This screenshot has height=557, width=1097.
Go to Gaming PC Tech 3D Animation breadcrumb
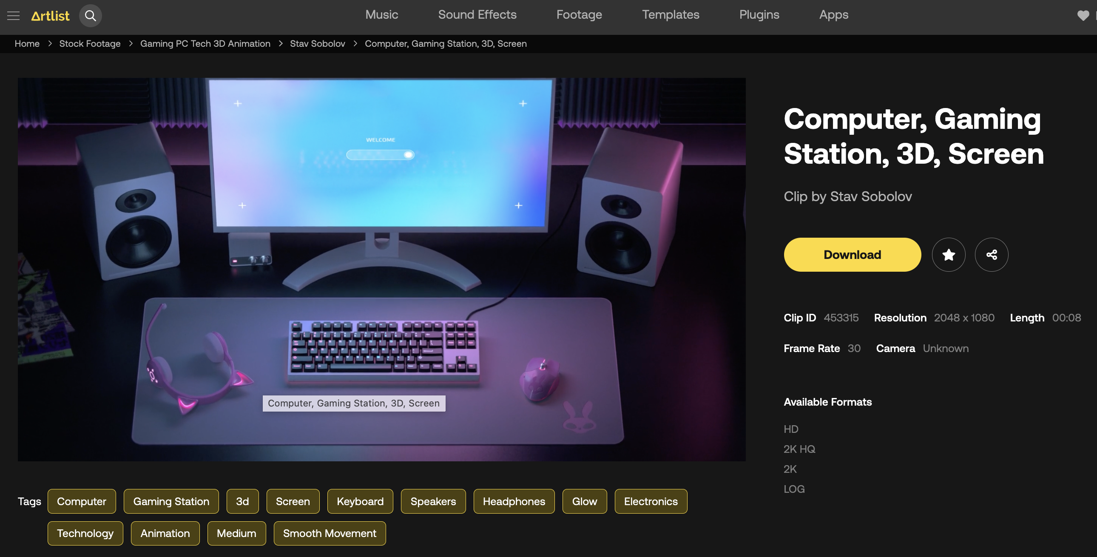[x=205, y=43]
